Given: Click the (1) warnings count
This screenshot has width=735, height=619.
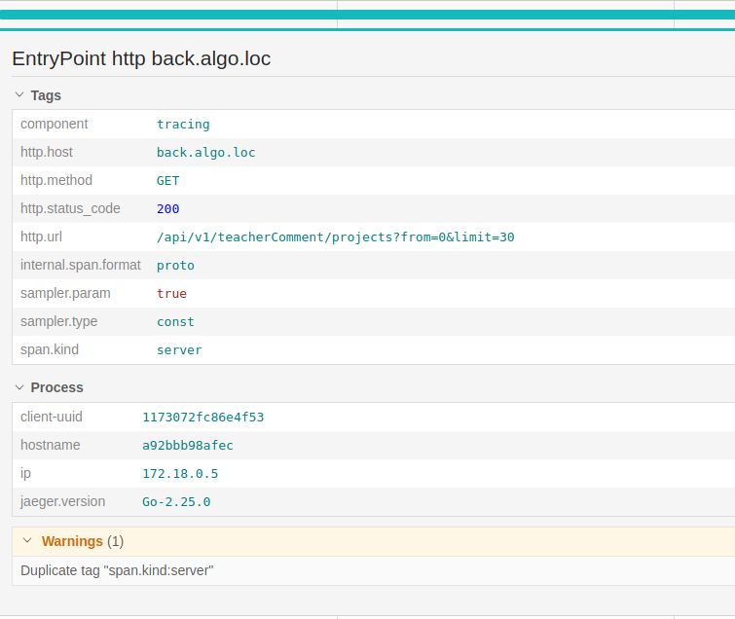Looking at the screenshot, I should coord(115,541).
